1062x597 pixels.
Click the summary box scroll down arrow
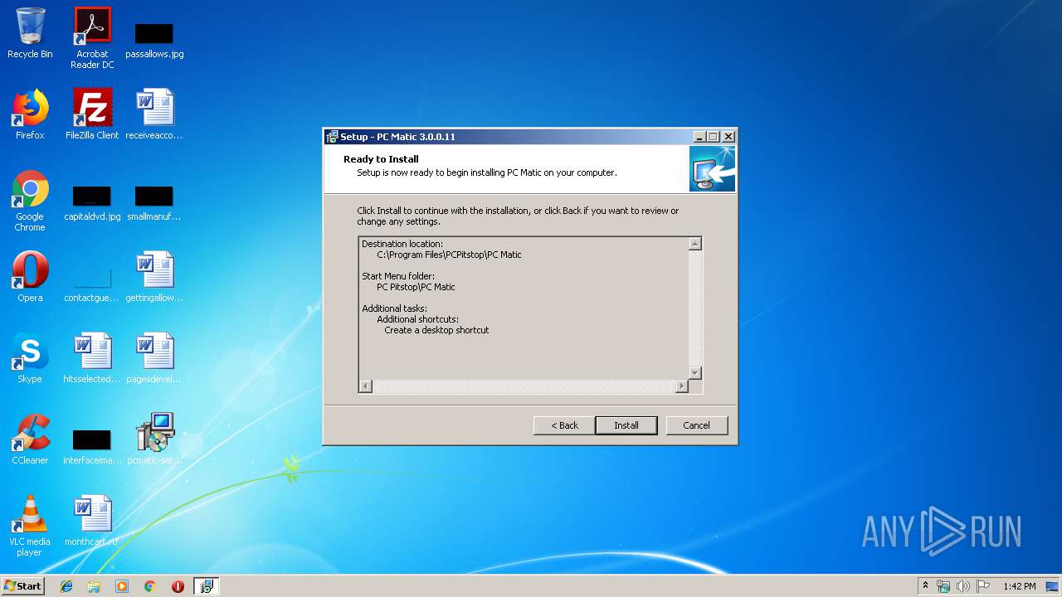point(695,373)
